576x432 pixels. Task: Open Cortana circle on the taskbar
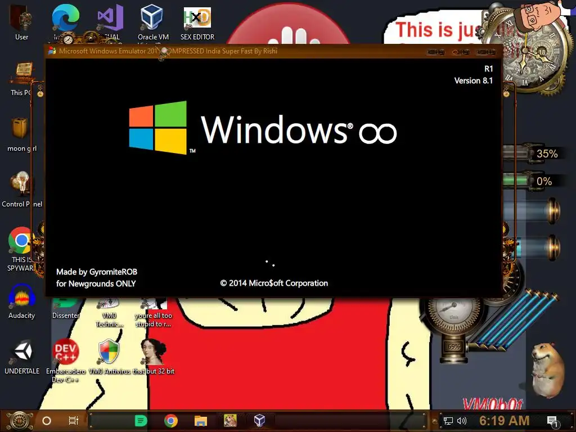click(x=47, y=421)
